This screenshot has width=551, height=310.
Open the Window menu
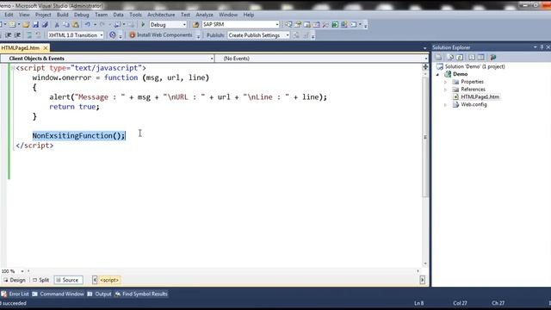228,15
